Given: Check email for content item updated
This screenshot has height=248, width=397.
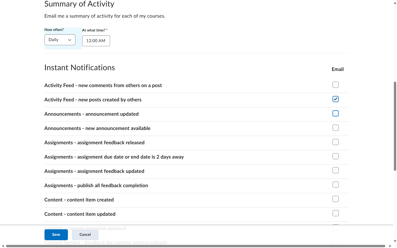Looking at the screenshot, I should [x=336, y=213].
